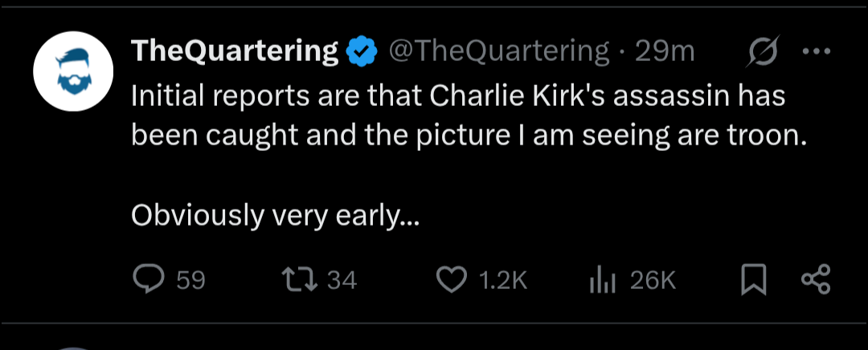Viewport: 868px width, 350px height.
Task: Click the share icon on the tweet
Action: coord(816,279)
